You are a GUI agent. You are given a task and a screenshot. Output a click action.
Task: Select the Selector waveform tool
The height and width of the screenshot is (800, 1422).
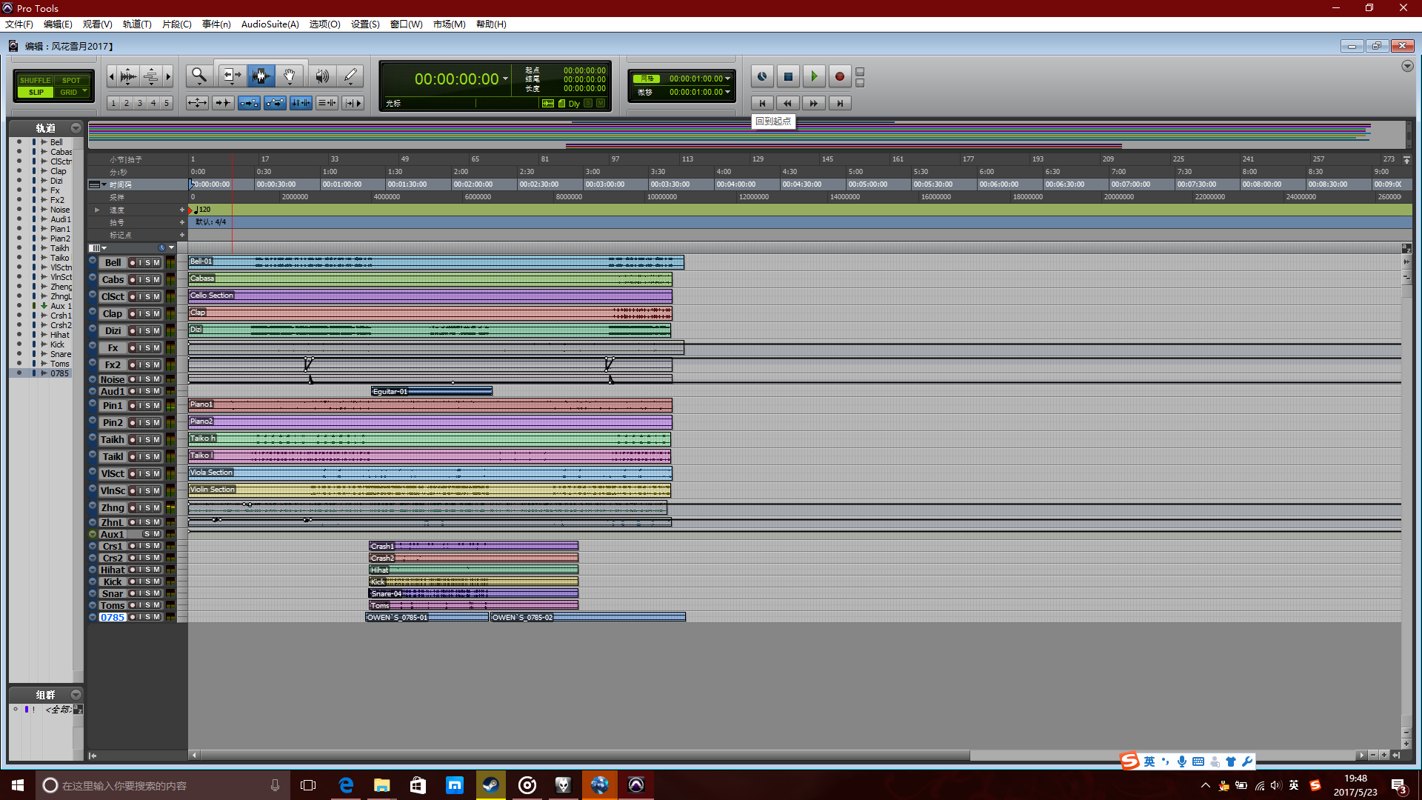[260, 76]
